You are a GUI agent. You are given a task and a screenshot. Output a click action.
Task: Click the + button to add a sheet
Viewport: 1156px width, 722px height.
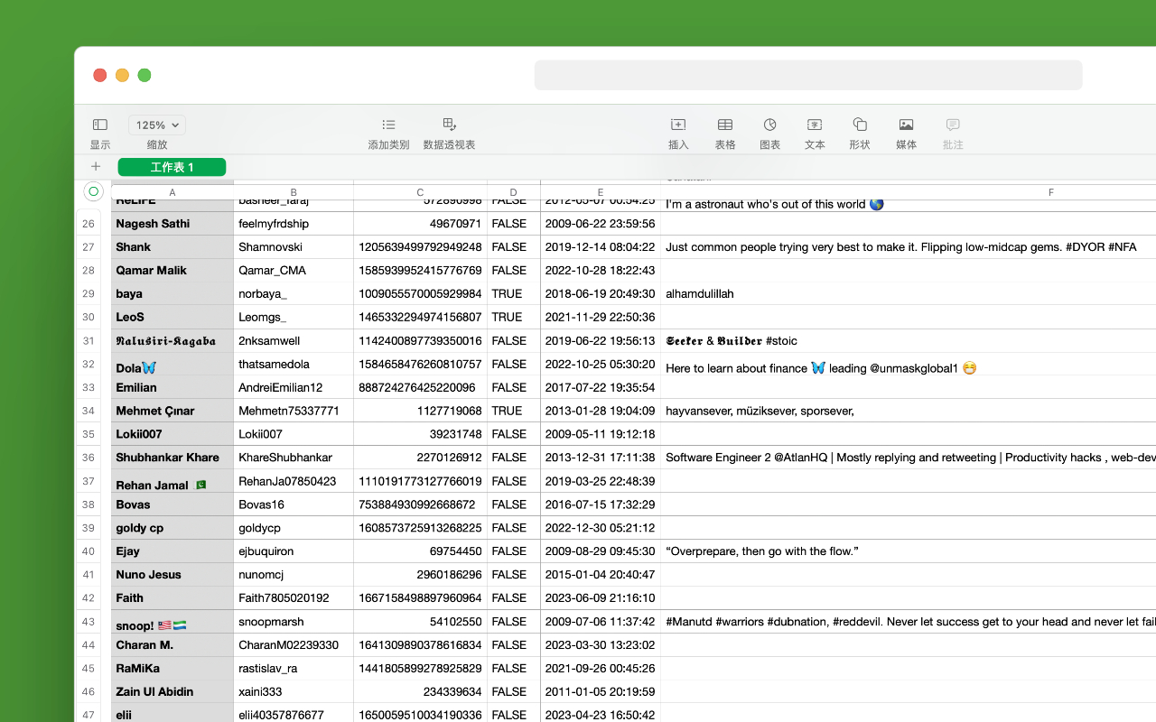click(x=95, y=166)
